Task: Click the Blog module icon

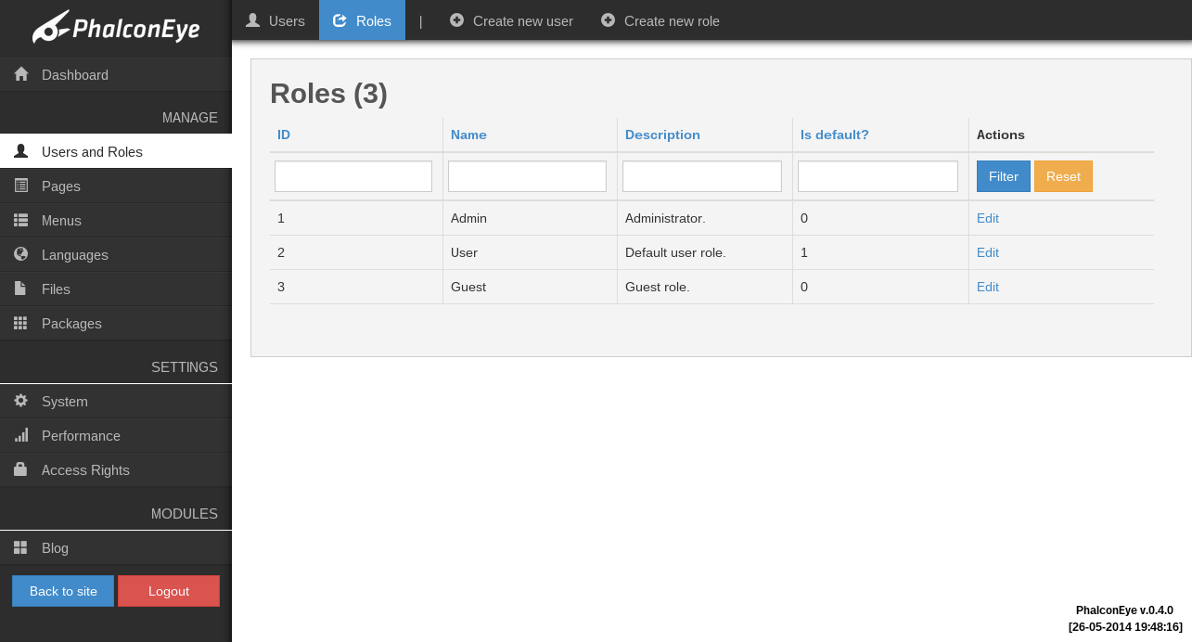Action: [20, 547]
